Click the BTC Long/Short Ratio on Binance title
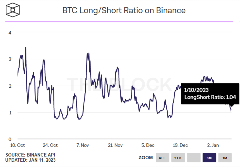 pyautogui.click(x=124, y=11)
